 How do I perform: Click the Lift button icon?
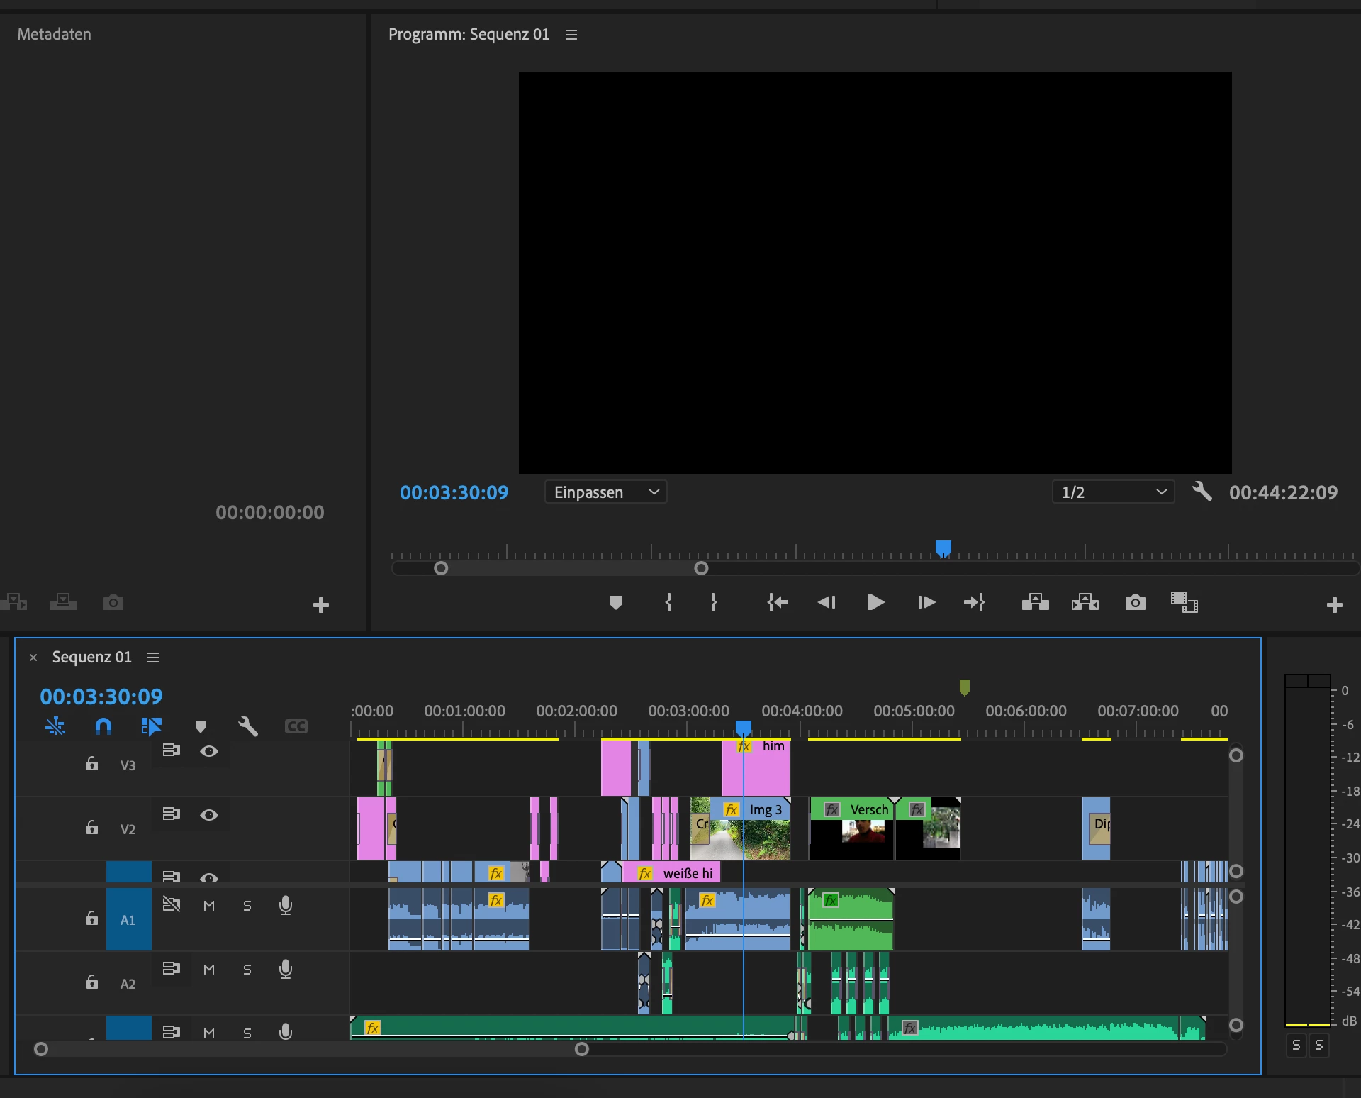(1035, 603)
